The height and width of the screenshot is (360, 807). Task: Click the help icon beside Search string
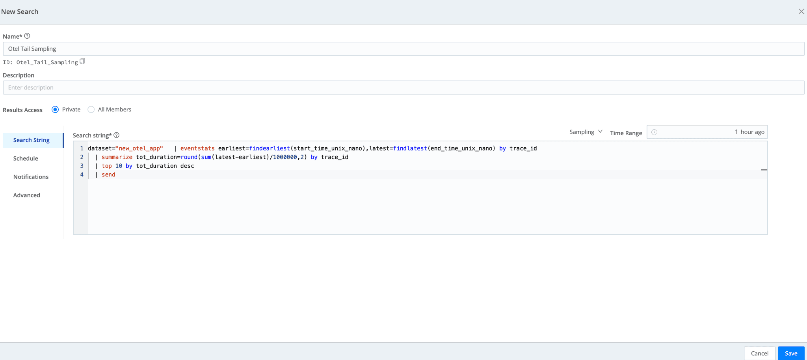(117, 135)
